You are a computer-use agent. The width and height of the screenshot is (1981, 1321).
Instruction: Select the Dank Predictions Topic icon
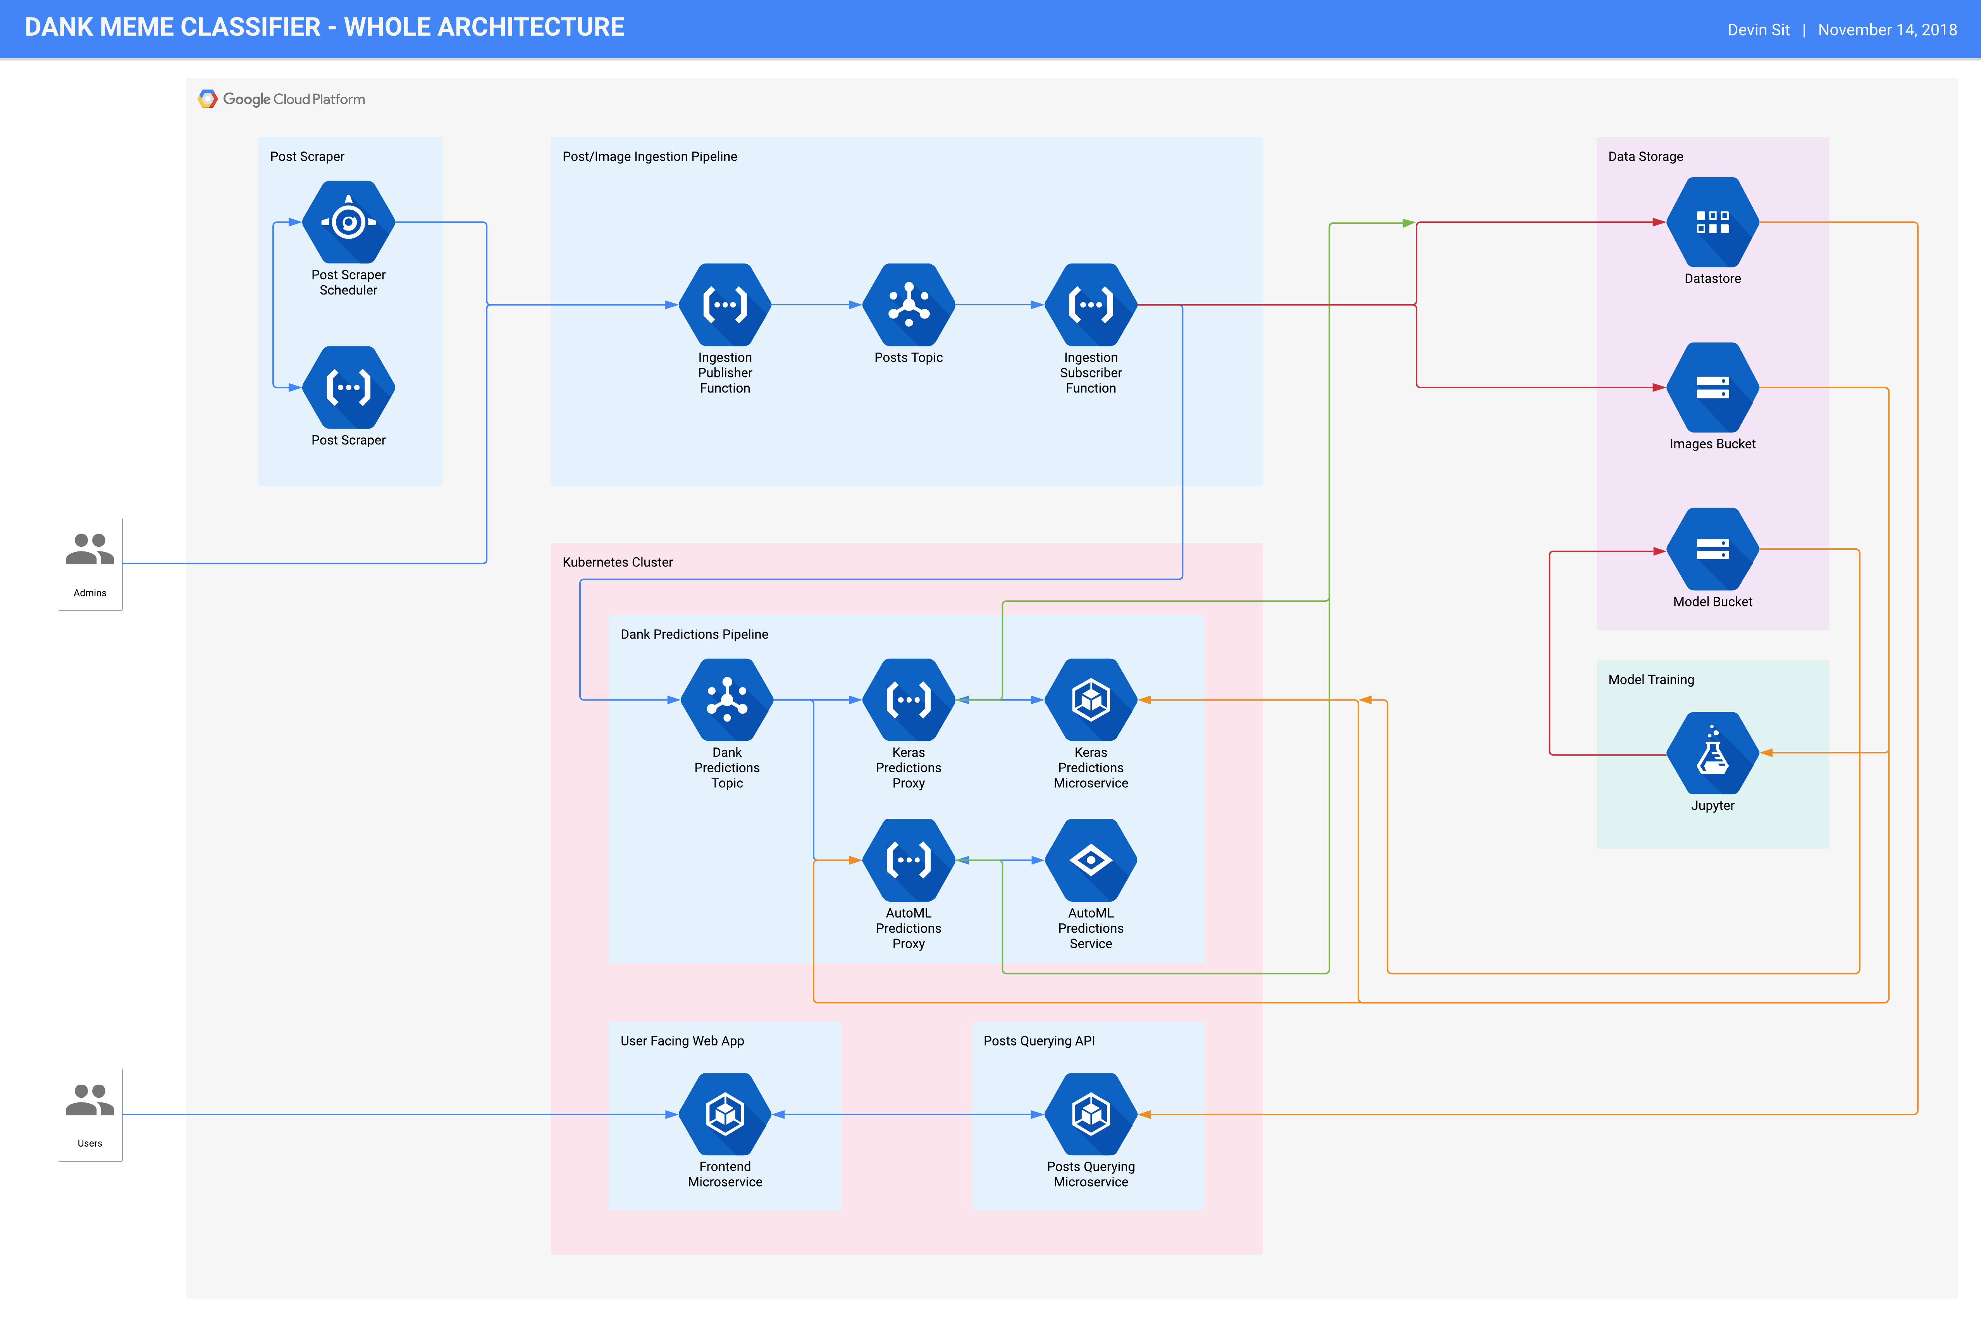click(726, 699)
